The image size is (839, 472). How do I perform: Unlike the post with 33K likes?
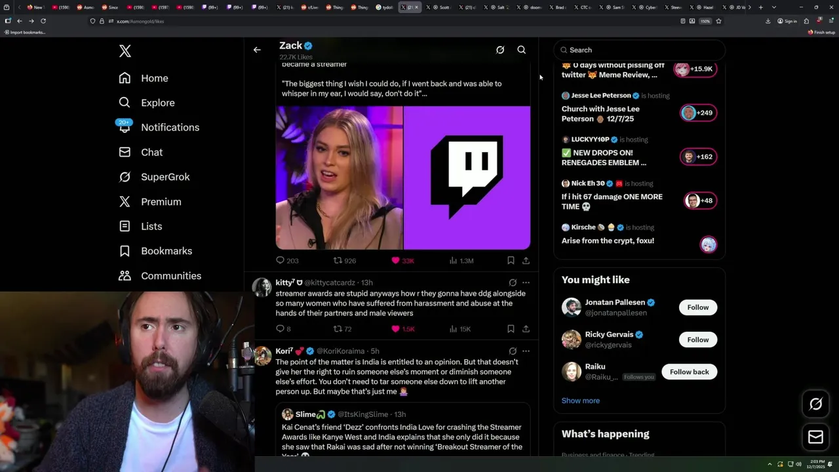coord(402,260)
